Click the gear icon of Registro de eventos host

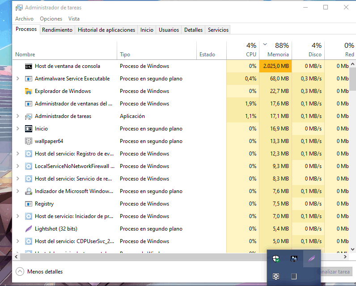pyautogui.click(x=28, y=154)
